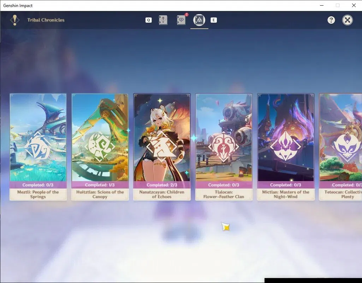Open the Teteocan: Collective of Plenty card
Screen dimensions: 362x283
point(340,147)
